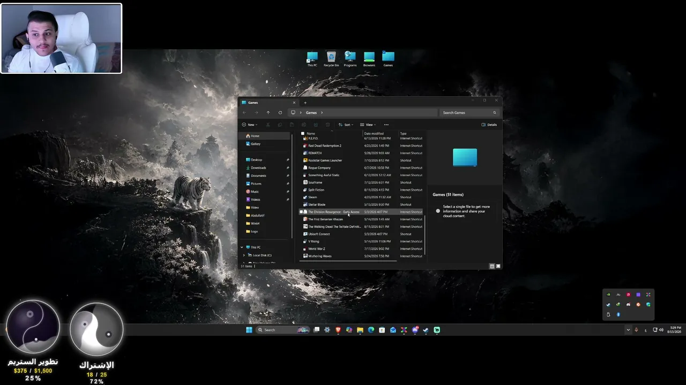Open Brave browser from taskbar
The height and width of the screenshot is (385, 686).
pos(338,330)
